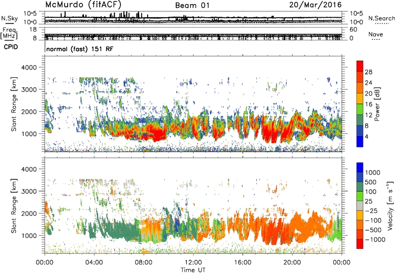Click the '20:00' time axis tick label

(292, 263)
